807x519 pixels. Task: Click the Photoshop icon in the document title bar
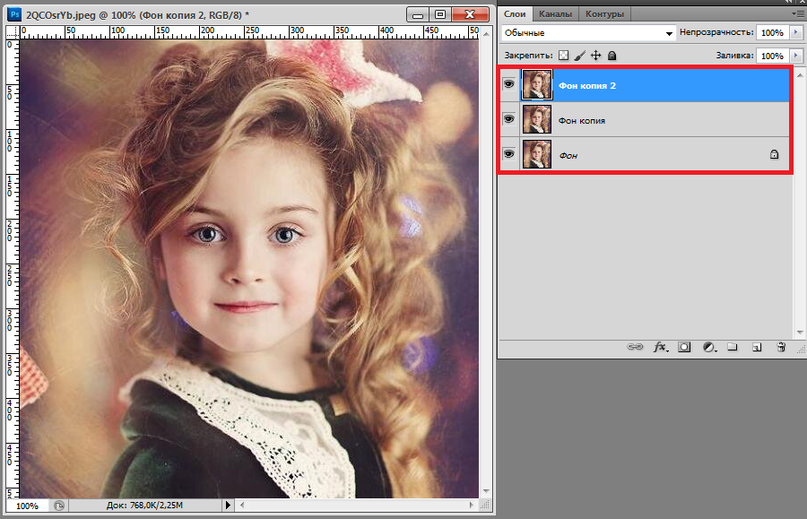tap(14, 14)
